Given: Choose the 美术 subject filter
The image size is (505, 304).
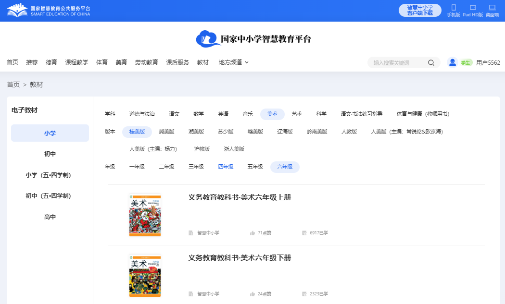Looking at the screenshot, I should [x=272, y=114].
